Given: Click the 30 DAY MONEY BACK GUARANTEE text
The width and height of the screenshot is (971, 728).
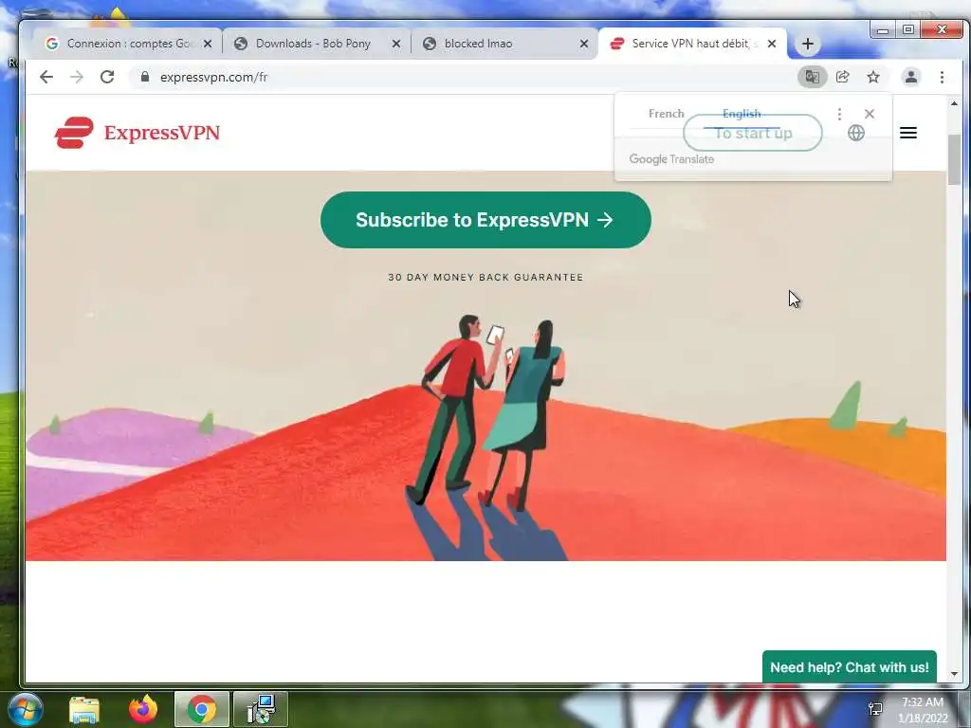Looking at the screenshot, I should pos(485,278).
